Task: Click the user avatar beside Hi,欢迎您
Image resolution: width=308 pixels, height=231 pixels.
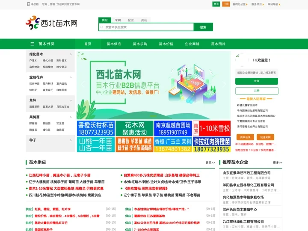Action: pyautogui.click(x=242, y=60)
